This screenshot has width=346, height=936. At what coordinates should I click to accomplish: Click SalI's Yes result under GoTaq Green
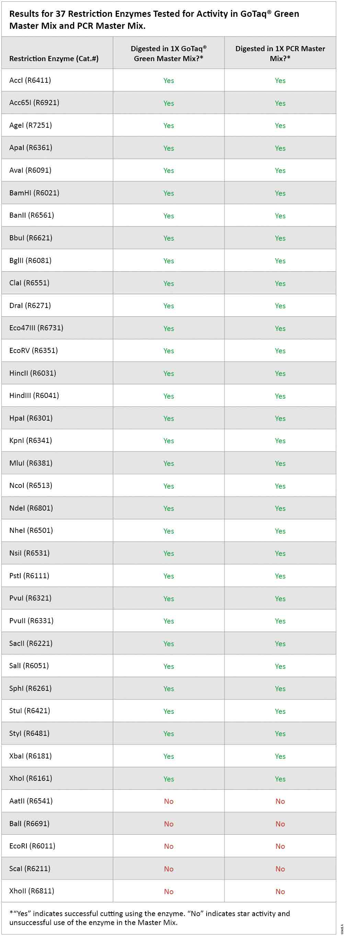(169, 666)
